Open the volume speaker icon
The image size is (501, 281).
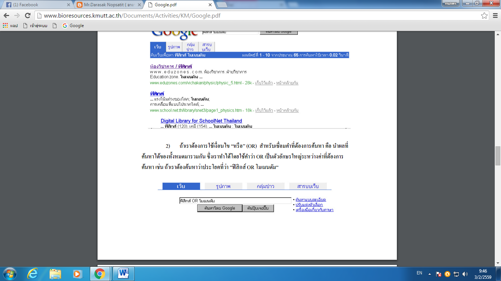465,274
